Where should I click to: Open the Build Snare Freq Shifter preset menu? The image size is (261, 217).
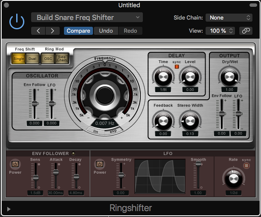[x=87, y=17]
